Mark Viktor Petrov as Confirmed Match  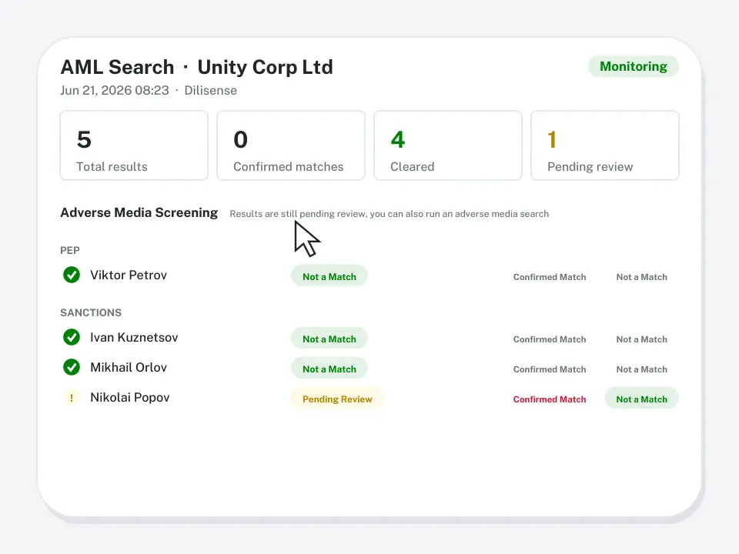(x=550, y=277)
